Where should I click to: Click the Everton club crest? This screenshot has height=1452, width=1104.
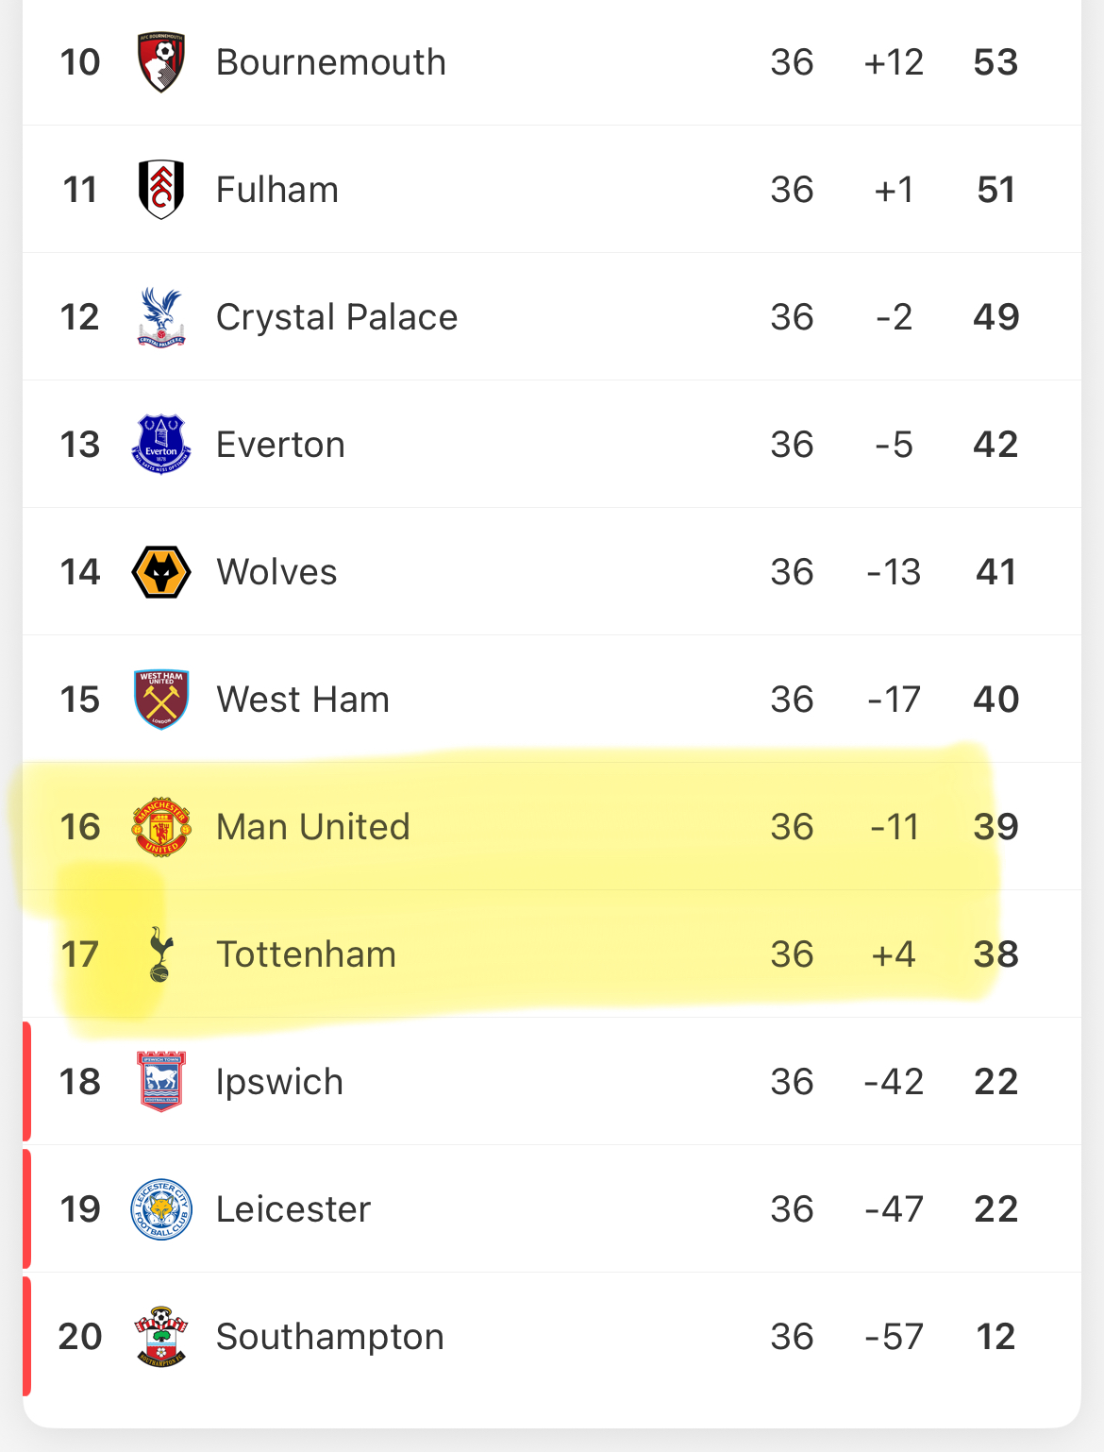tap(161, 445)
